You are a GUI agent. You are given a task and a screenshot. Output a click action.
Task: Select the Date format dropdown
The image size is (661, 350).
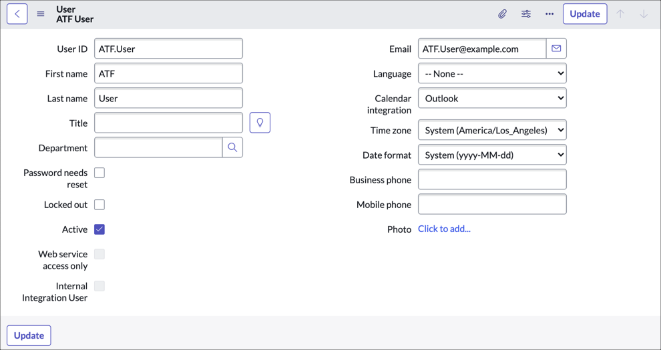(492, 155)
